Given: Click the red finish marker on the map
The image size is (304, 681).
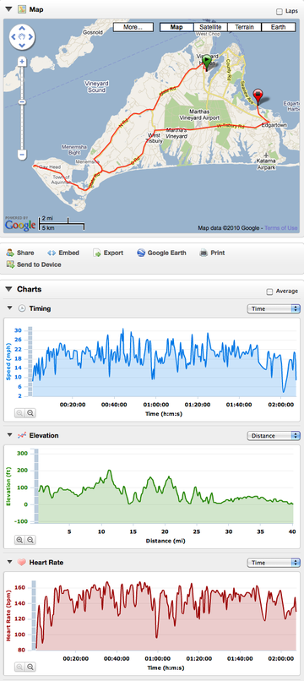Looking at the screenshot, I should 258,97.
